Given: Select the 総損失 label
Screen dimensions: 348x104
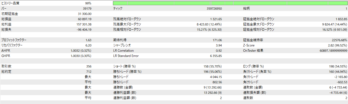Looking at the screenshot, I should 6,30.
